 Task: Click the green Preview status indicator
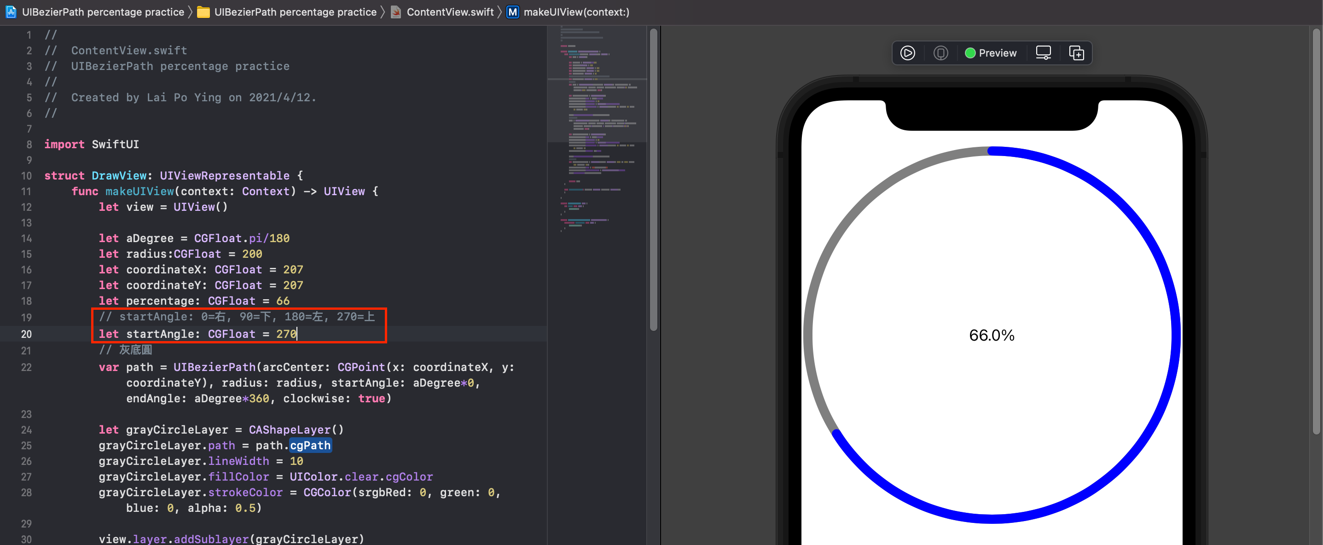pyautogui.click(x=969, y=53)
